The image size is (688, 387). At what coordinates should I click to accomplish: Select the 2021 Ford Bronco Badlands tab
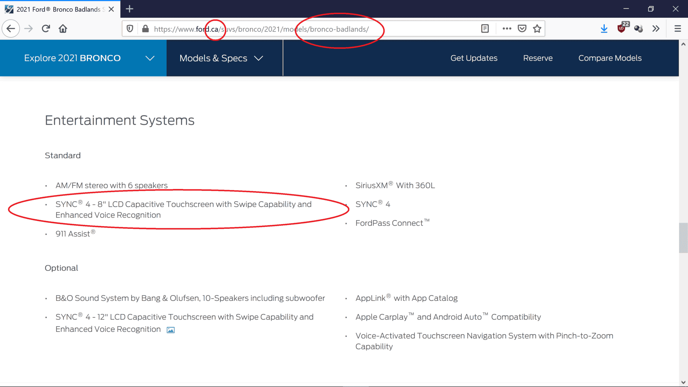60,9
